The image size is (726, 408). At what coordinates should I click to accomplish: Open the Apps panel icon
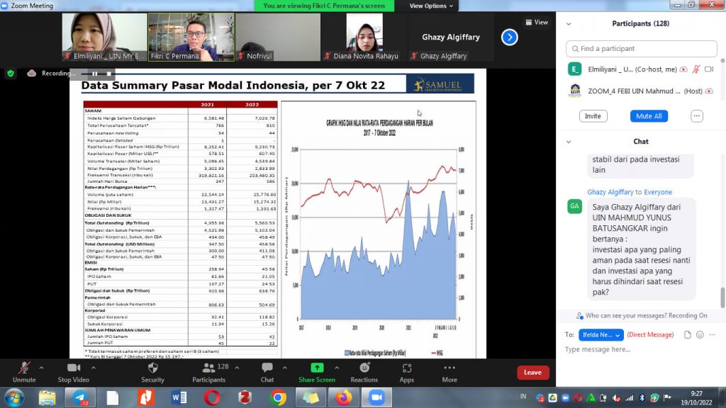click(x=406, y=368)
